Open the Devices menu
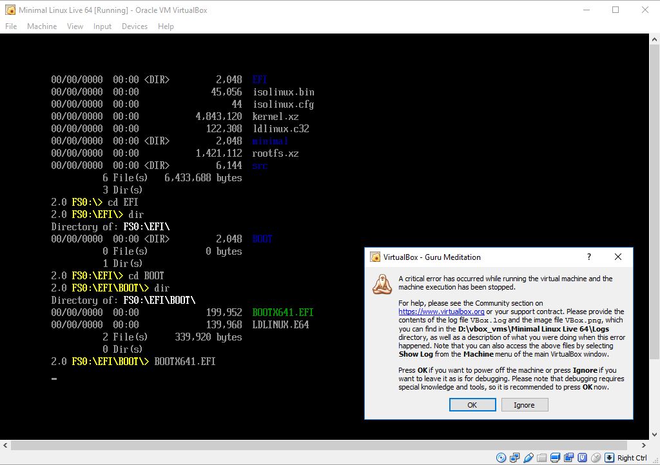 click(x=134, y=26)
